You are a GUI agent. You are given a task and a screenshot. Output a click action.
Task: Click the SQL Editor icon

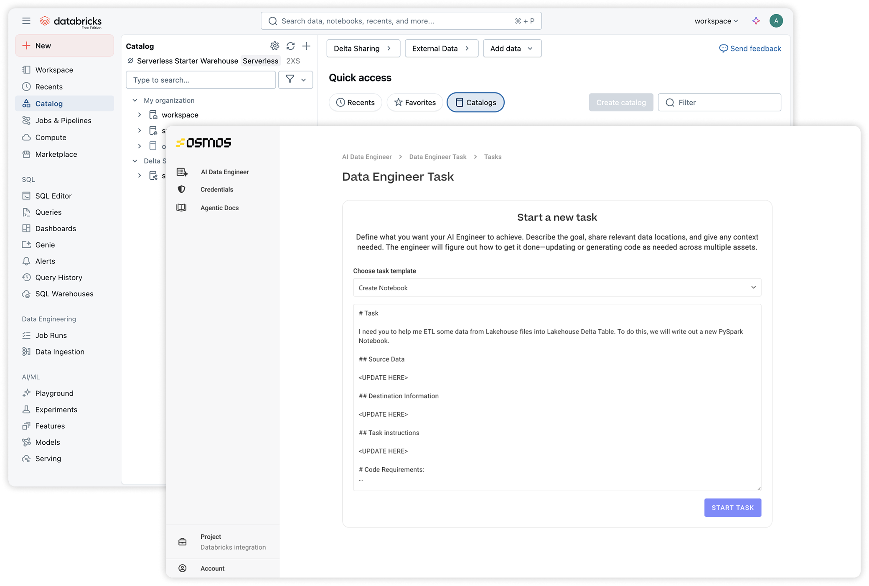(x=26, y=196)
